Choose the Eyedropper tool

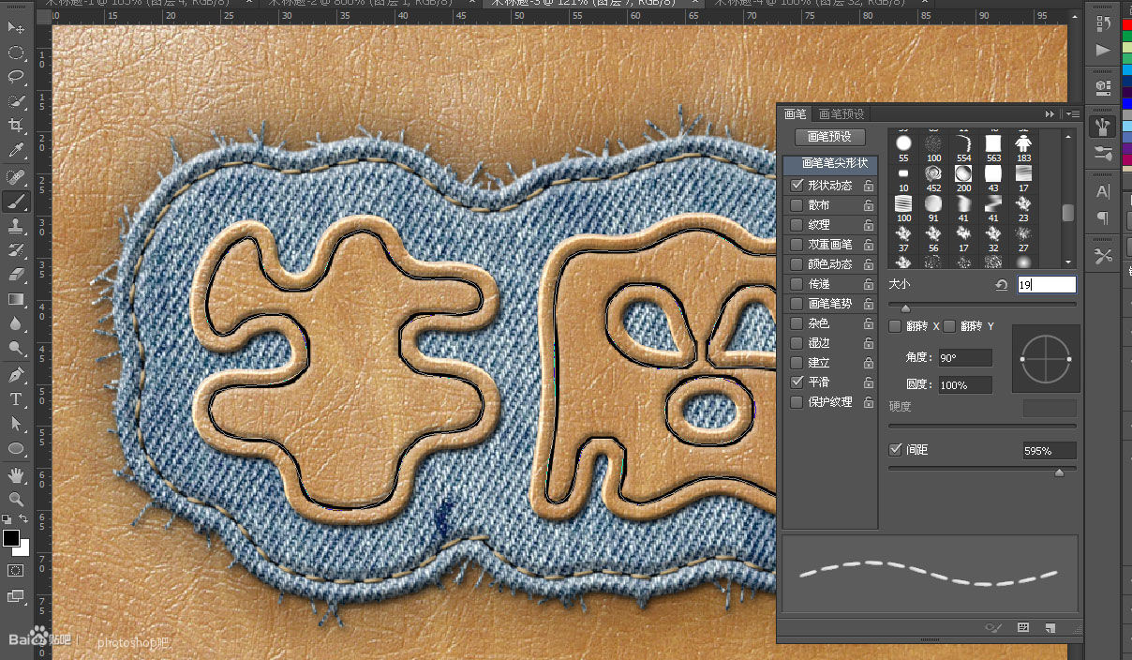(x=16, y=150)
